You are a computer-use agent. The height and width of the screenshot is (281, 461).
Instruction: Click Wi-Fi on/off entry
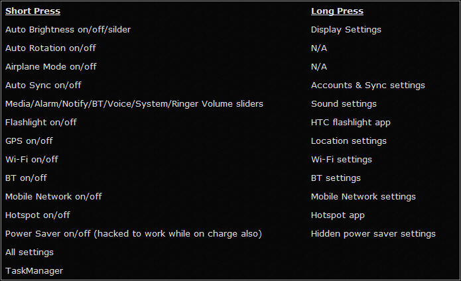32,160
